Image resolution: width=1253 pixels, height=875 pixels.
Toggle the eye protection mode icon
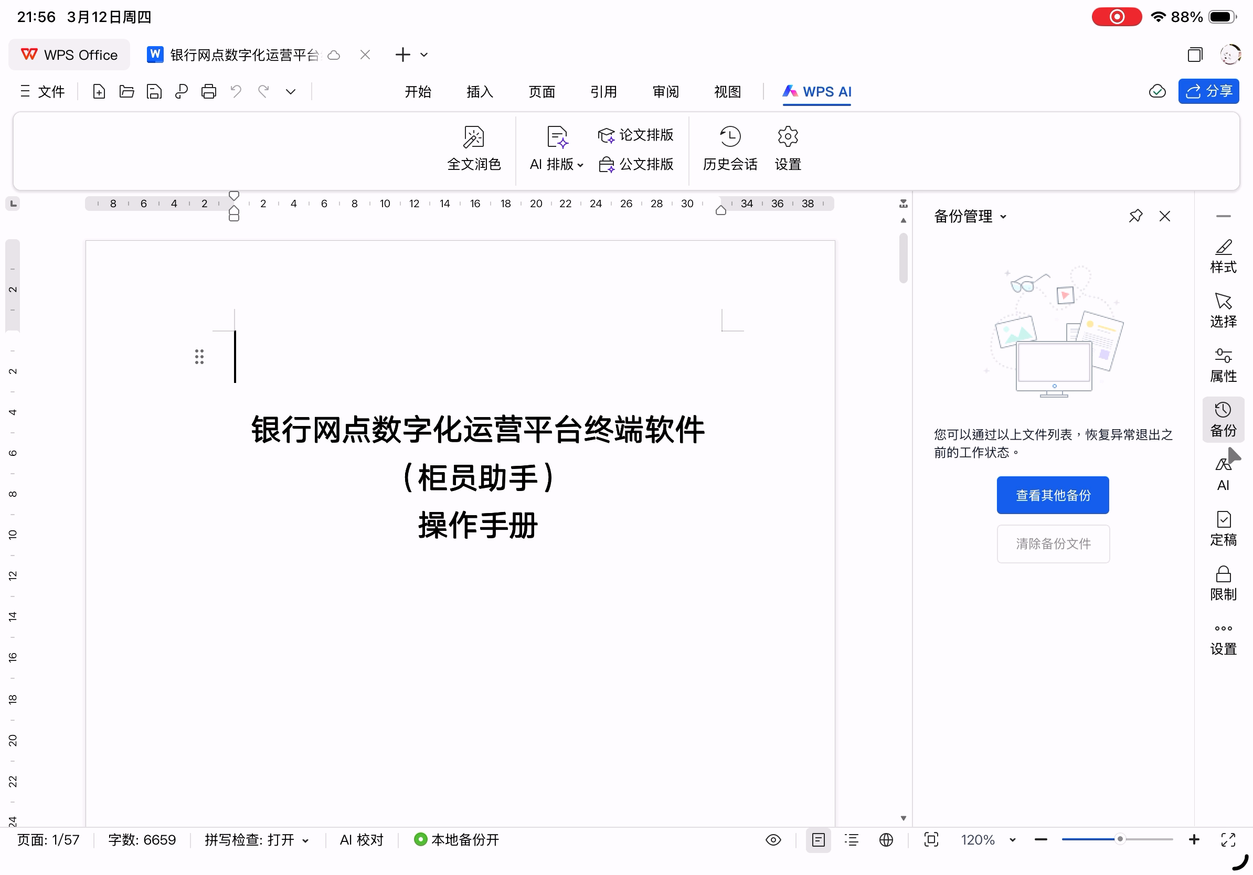coord(773,839)
